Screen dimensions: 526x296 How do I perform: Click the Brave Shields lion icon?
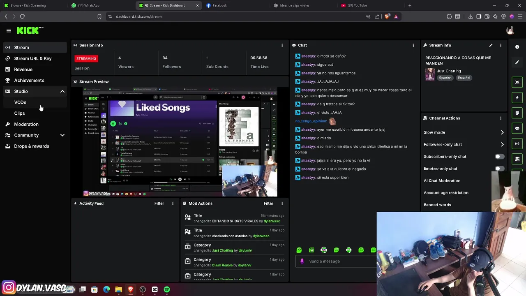[387, 16]
